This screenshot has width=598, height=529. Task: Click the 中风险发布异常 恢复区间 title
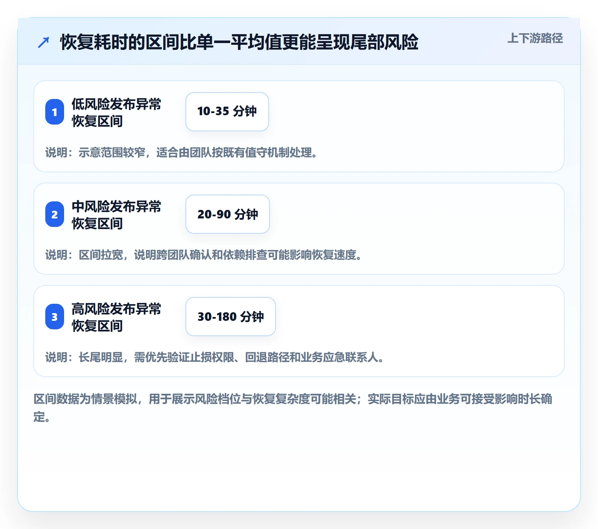click(x=116, y=215)
